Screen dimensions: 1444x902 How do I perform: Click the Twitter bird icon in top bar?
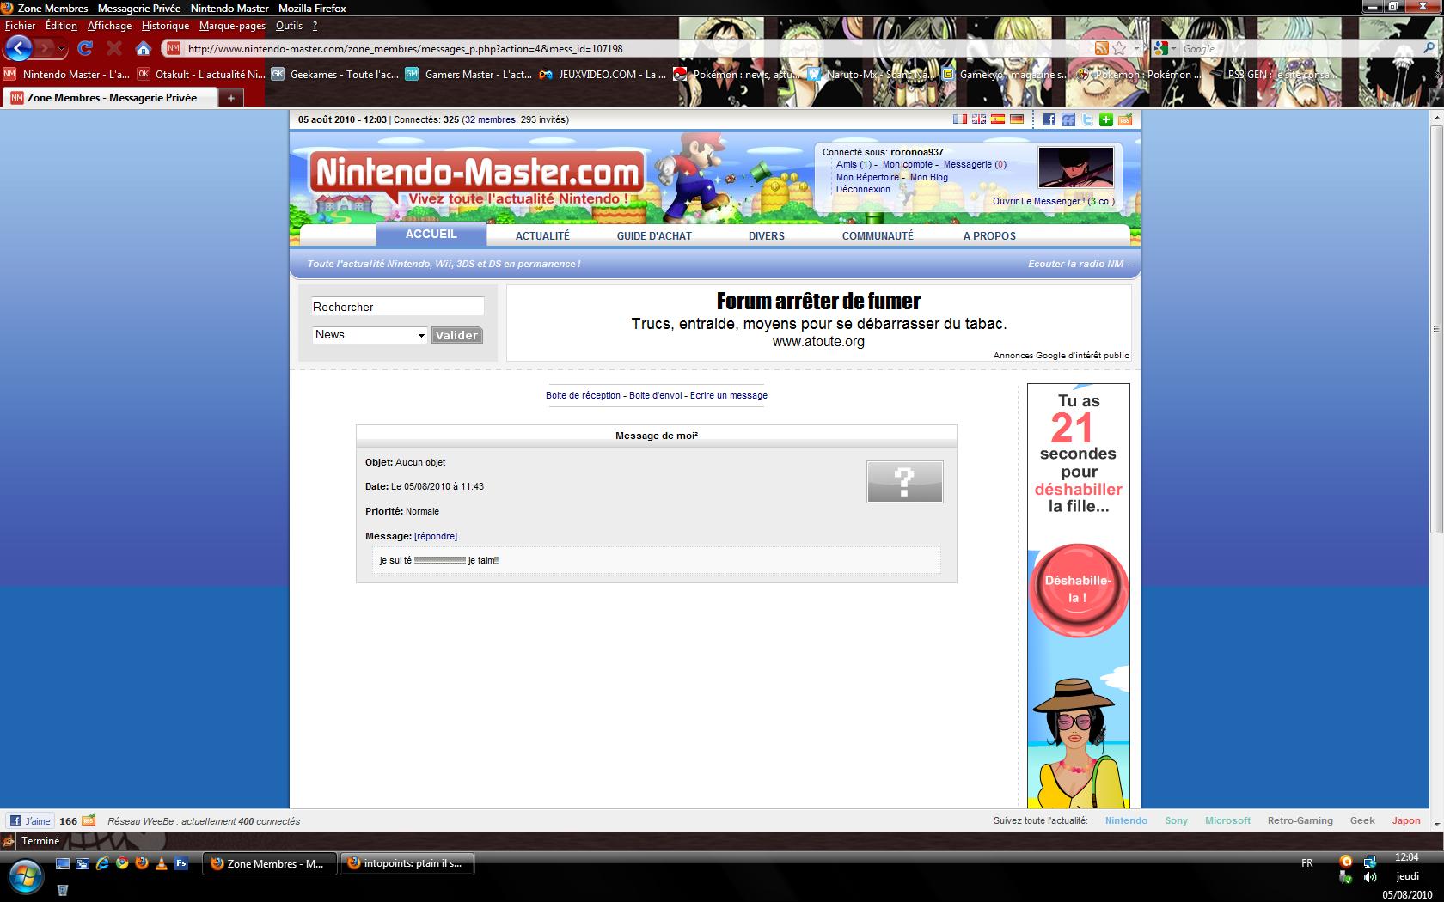coord(1086,119)
